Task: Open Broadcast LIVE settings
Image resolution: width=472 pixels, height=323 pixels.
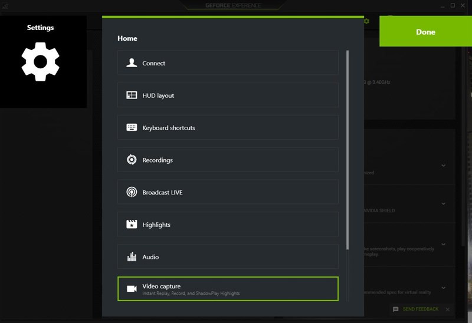Action: [x=228, y=192]
